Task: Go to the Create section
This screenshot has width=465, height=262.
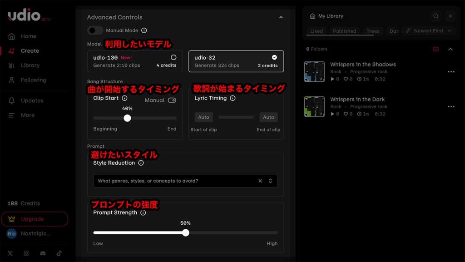Action: [x=30, y=51]
